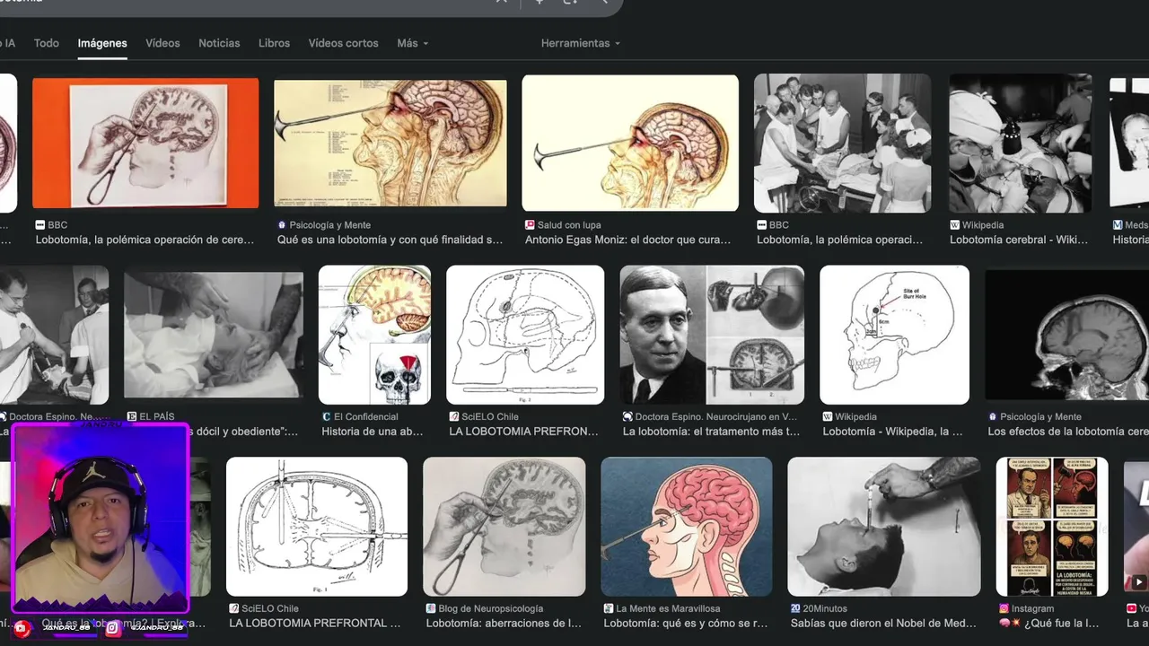Click the 'Salud con lupa' source name
The width and height of the screenshot is (1149, 646).
569,225
